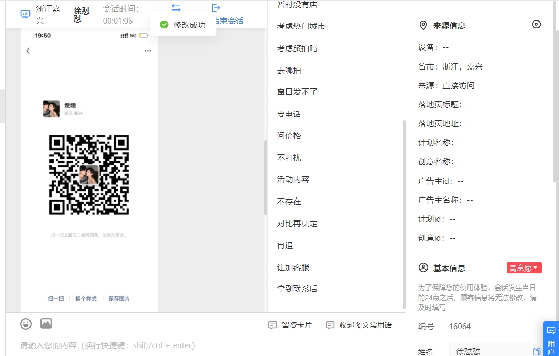
Task: Select quick reply 问价格
Action: (x=289, y=136)
